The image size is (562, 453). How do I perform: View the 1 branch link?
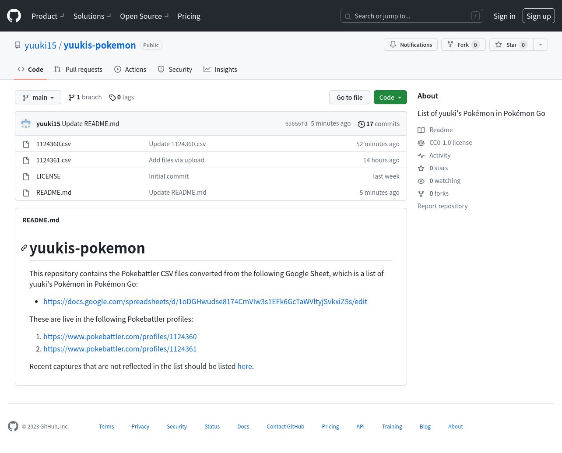[85, 97]
